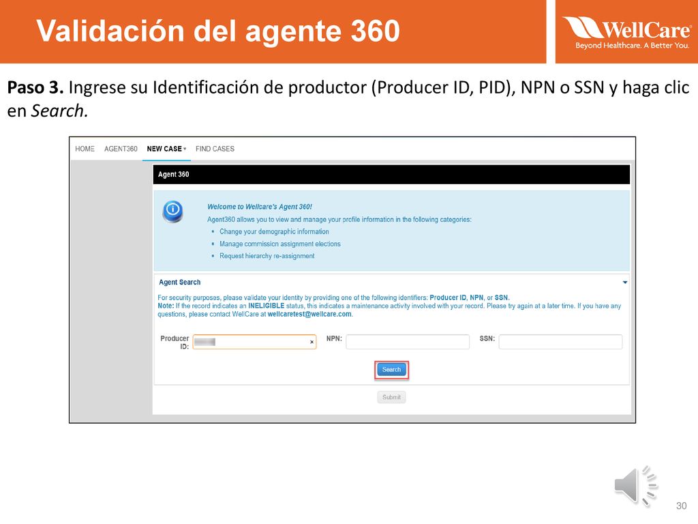Screen dimensions: 698x524
Task: Go to the HOME tab
Action: coord(85,149)
